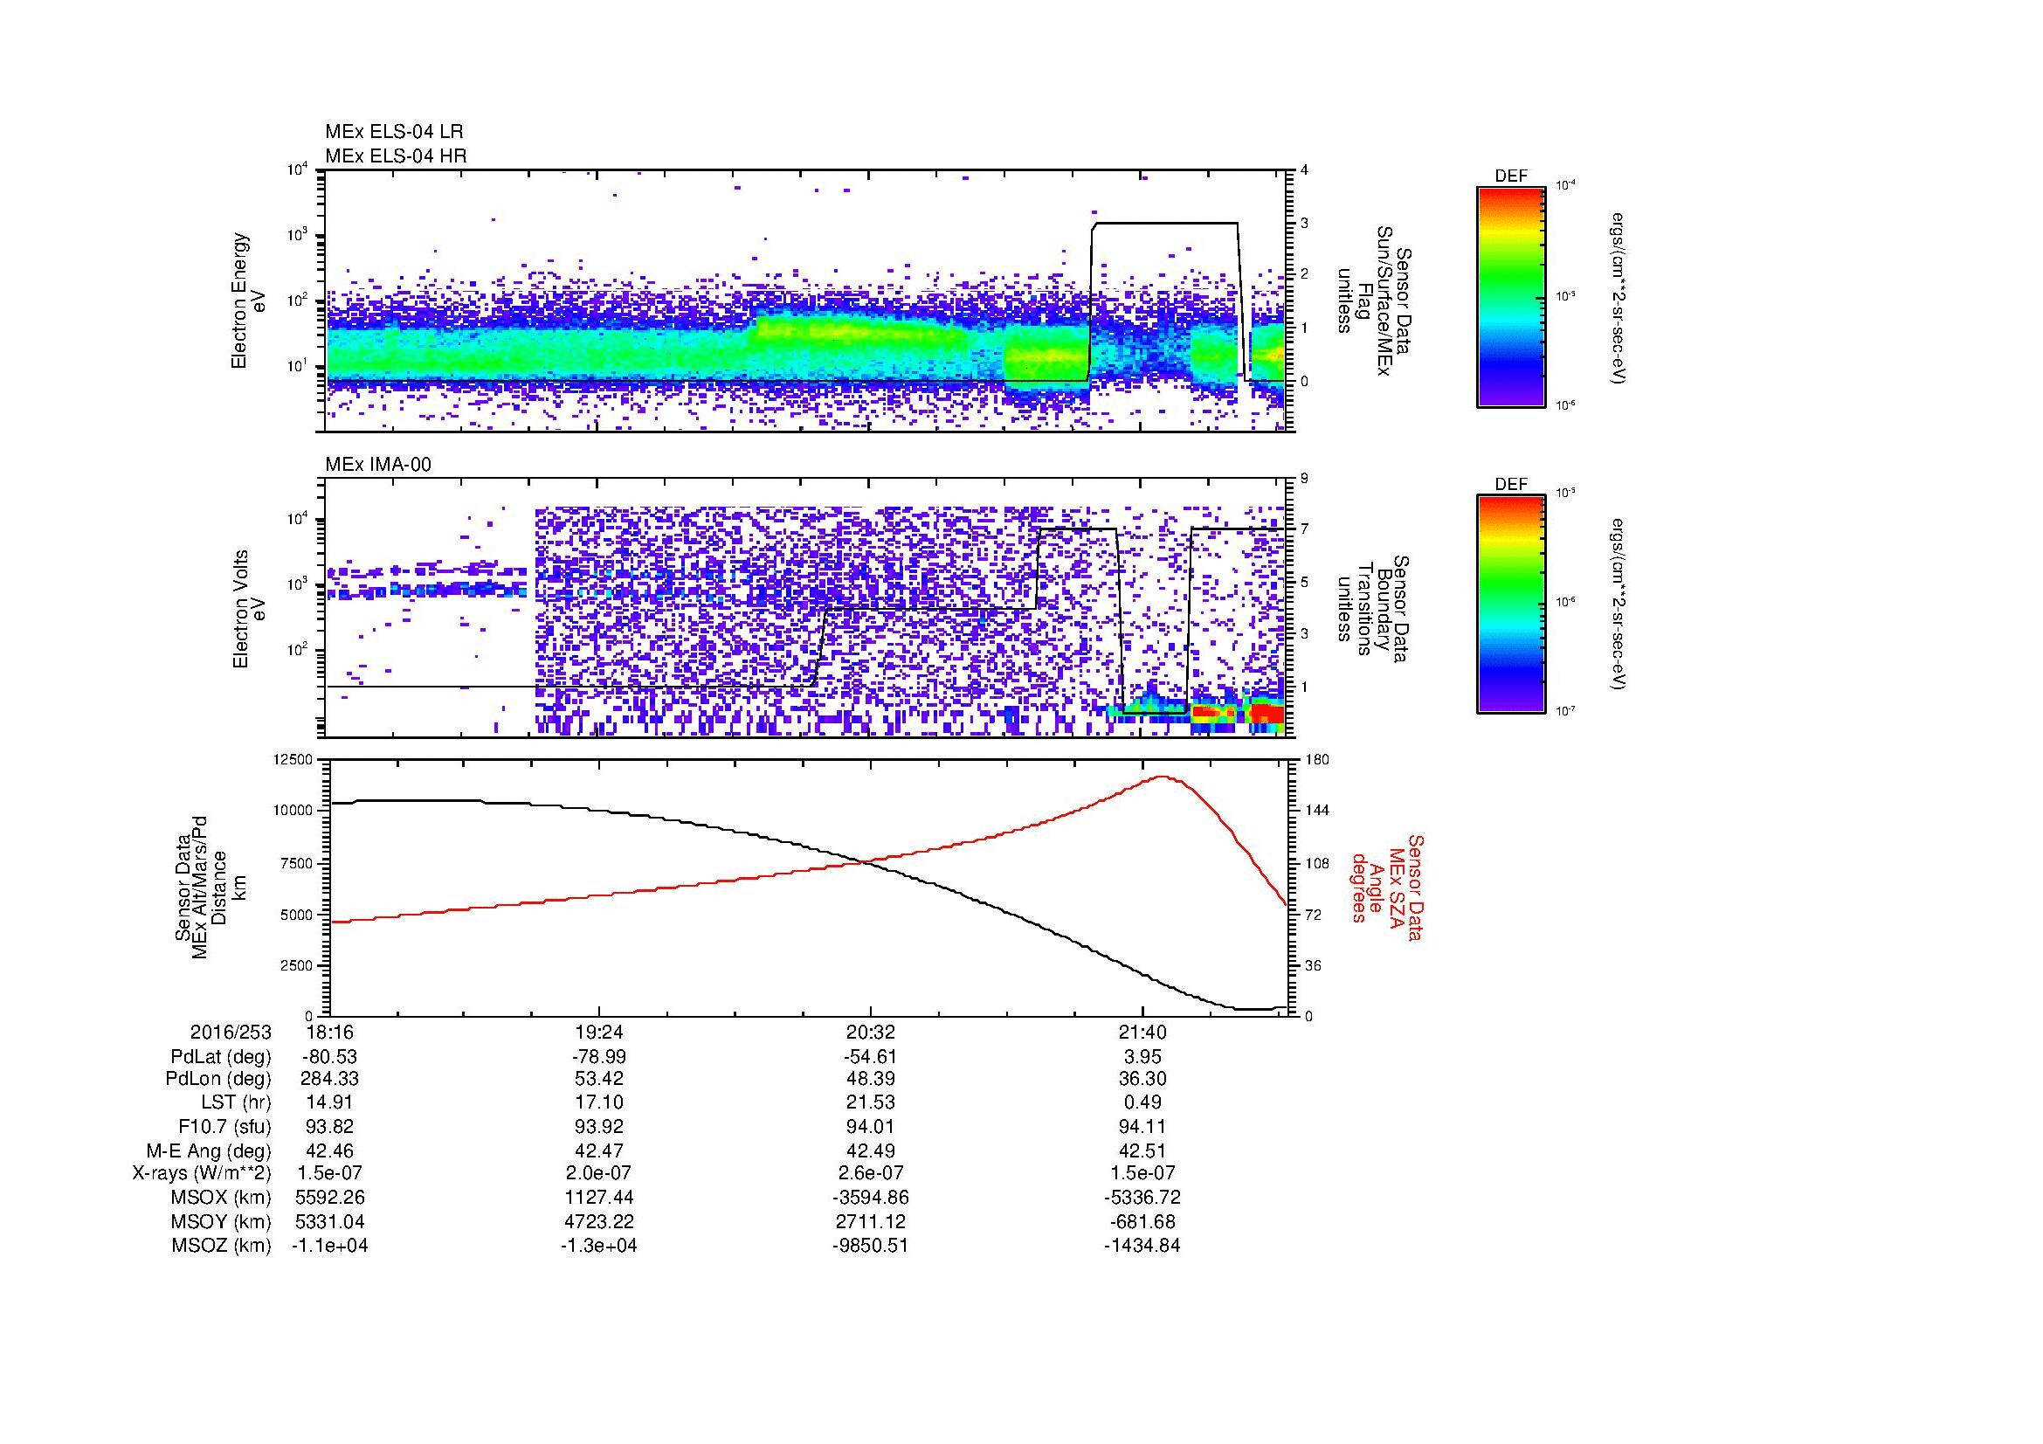Image resolution: width=2043 pixels, height=1444 pixels.
Task: Click the 'MEx ELS-04 LR' panel title
Action: (394, 132)
